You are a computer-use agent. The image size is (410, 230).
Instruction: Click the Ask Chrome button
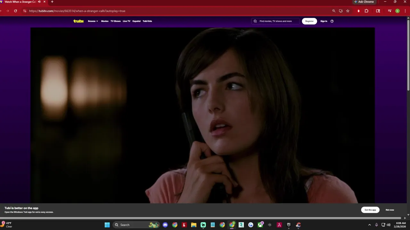click(x=364, y=2)
